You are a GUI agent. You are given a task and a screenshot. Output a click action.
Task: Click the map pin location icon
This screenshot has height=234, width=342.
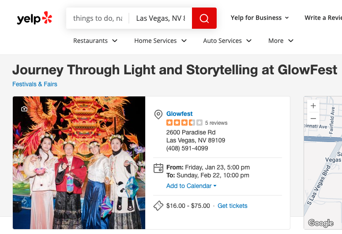coord(158,115)
